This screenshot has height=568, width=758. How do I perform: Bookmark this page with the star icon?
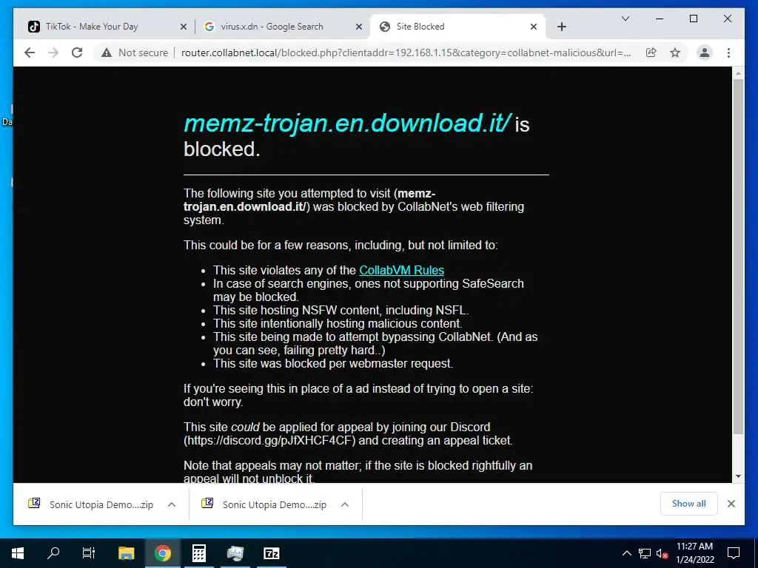pos(675,53)
